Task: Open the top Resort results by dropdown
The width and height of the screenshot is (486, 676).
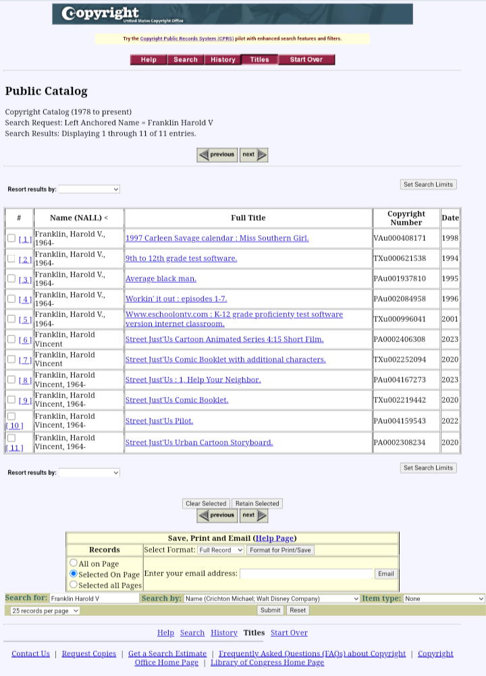Action: 89,190
